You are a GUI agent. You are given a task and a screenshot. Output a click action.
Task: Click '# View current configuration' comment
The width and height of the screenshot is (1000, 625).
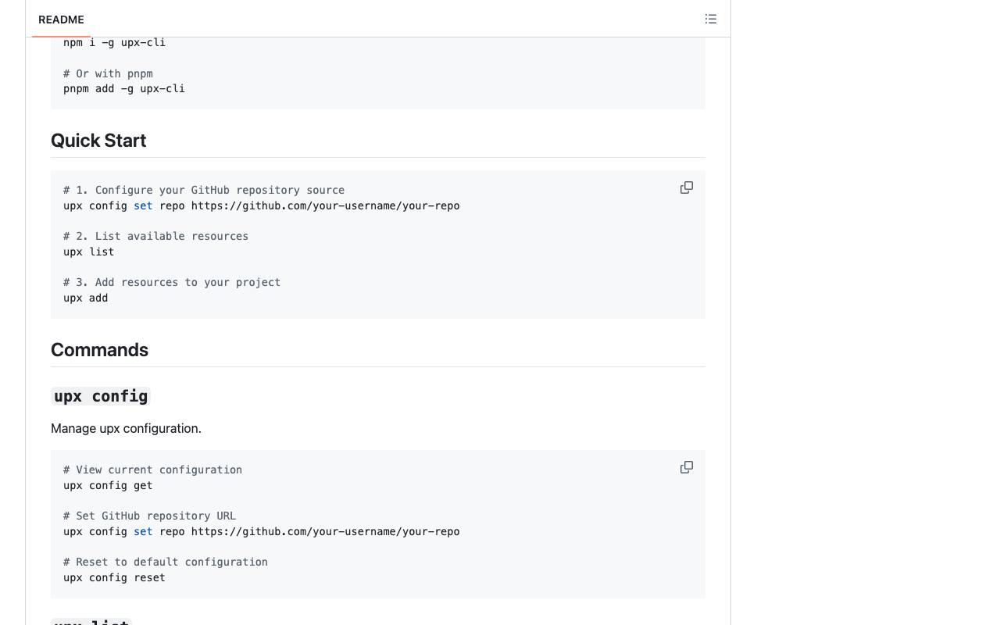(x=152, y=470)
